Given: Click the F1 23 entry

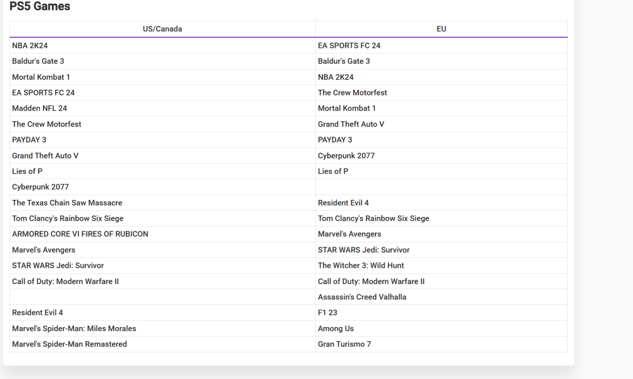Looking at the screenshot, I should pyautogui.click(x=328, y=313).
